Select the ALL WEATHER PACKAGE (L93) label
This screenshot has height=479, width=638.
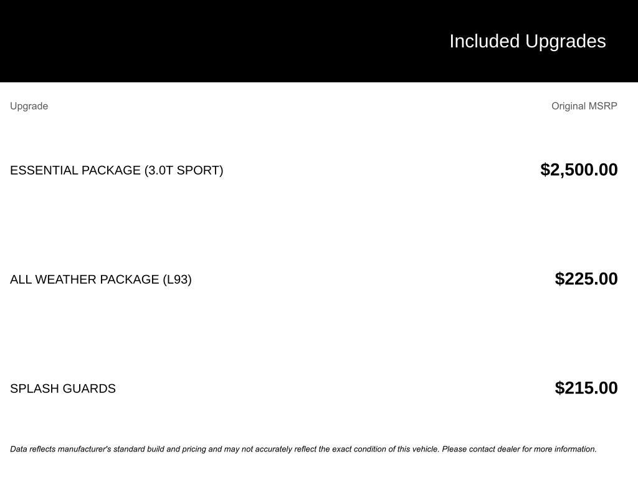100,279
